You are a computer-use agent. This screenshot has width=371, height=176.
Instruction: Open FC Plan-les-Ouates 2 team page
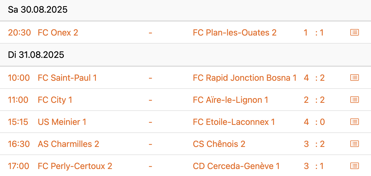tap(234, 33)
